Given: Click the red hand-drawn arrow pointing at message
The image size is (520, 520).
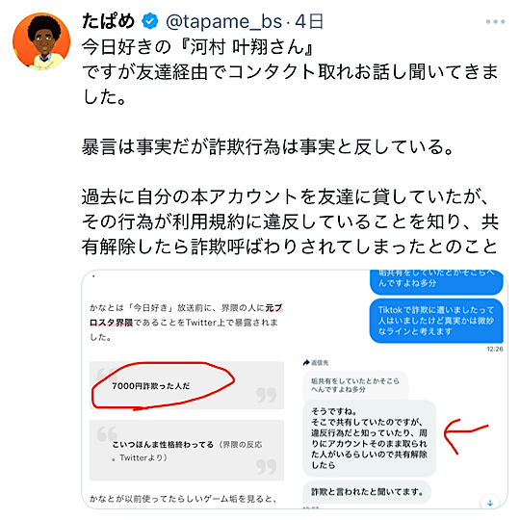Looking at the screenshot, I should (x=466, y=435).
